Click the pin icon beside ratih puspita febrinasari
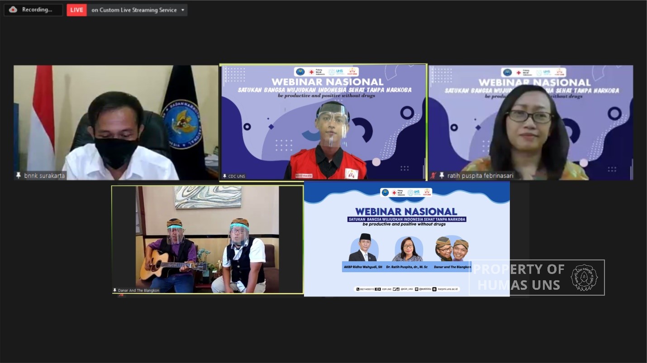The height and width of the screenshot is (363, 647). [442, 175]
